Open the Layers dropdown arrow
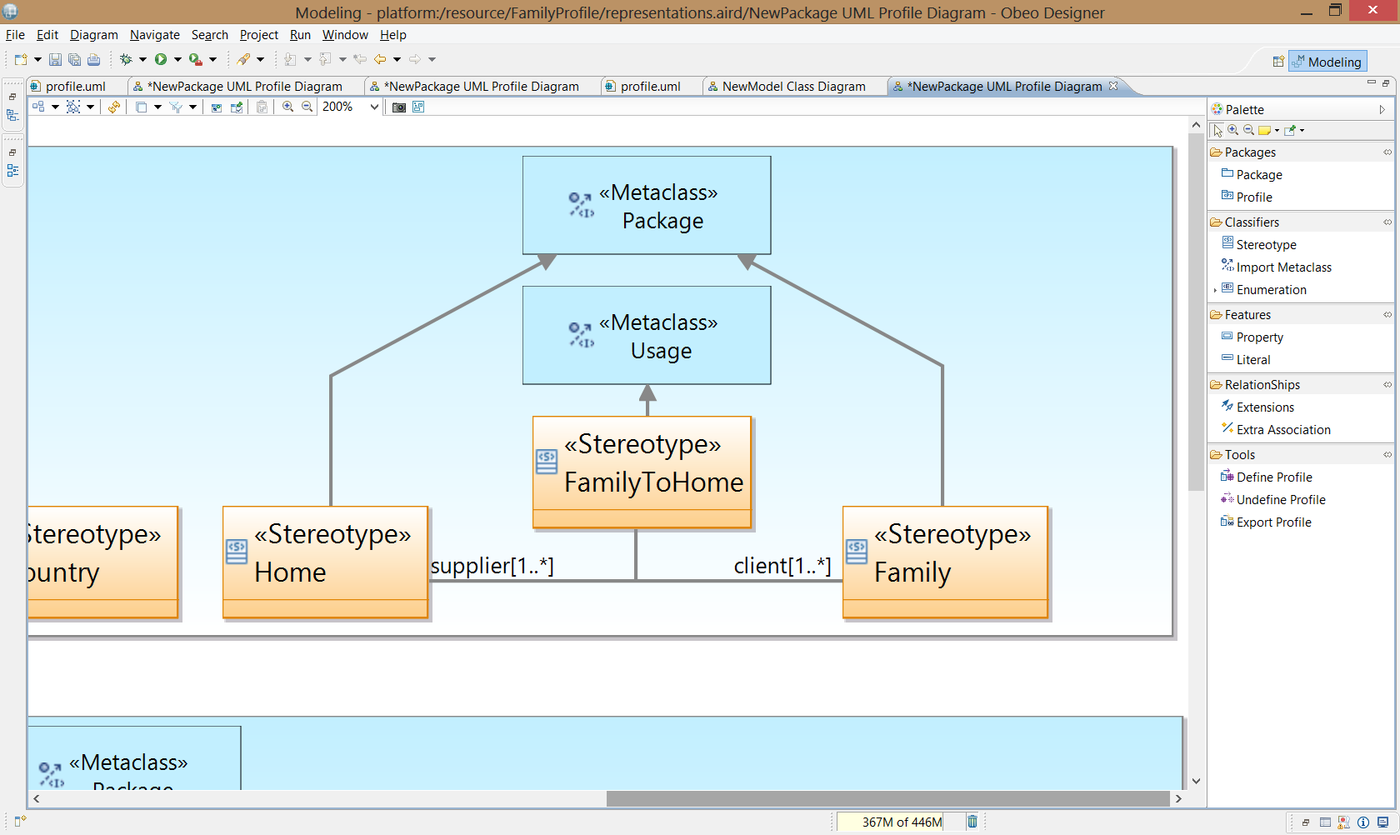Image resolution: width=1400 pixels, height=835 pixels. tap(157, 107)
